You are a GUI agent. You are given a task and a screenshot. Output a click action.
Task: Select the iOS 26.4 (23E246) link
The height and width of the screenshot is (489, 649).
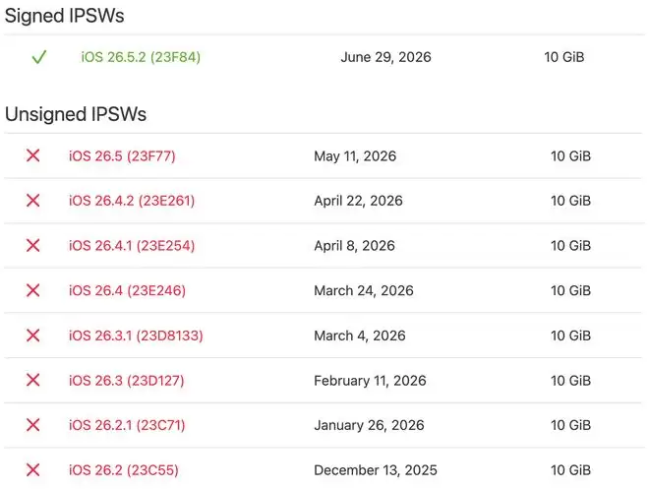tap(127, 290)
